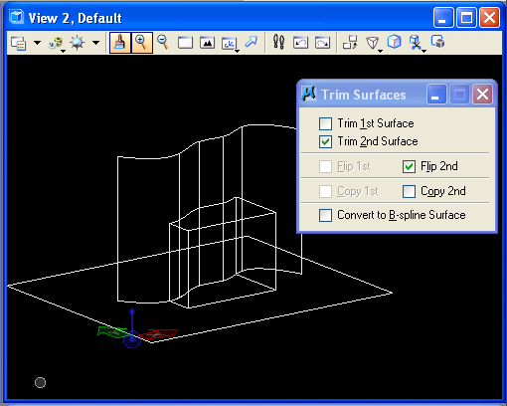
Task: Select the Window Area tool
Action: 185,43
